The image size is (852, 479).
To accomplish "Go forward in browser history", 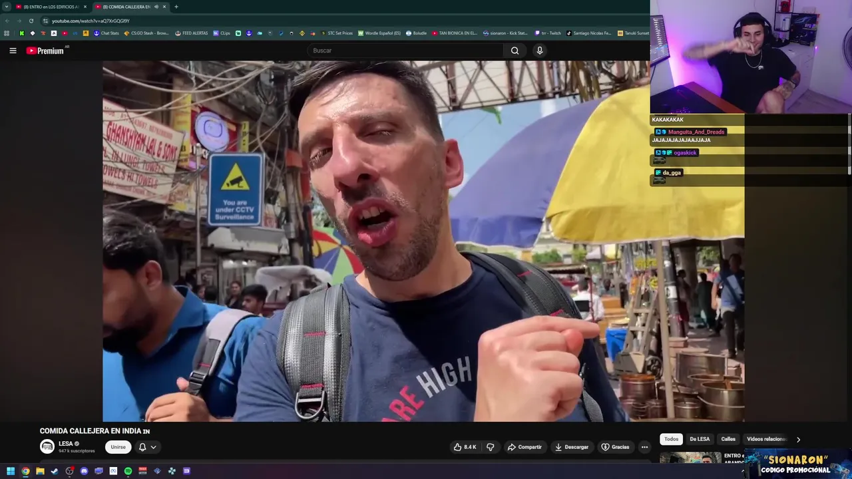I will [x=19, y=21].
